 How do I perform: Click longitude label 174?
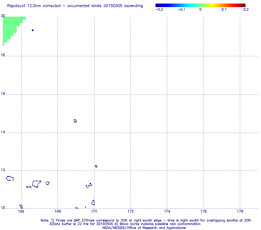(x=167, y=212)
